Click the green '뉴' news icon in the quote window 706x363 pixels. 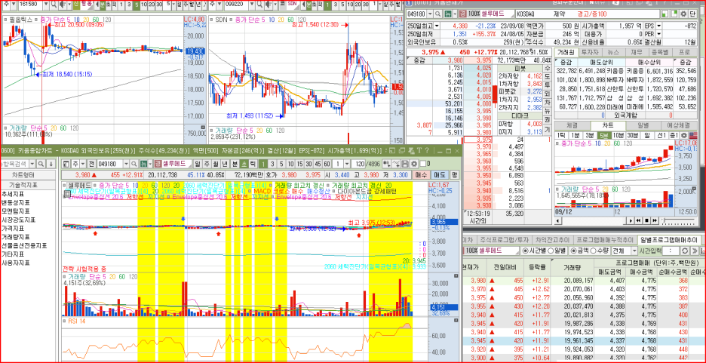448,14
